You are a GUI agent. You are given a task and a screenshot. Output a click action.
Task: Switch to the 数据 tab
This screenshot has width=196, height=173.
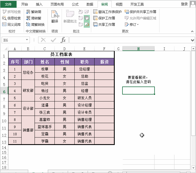click(x=90, y=4)
